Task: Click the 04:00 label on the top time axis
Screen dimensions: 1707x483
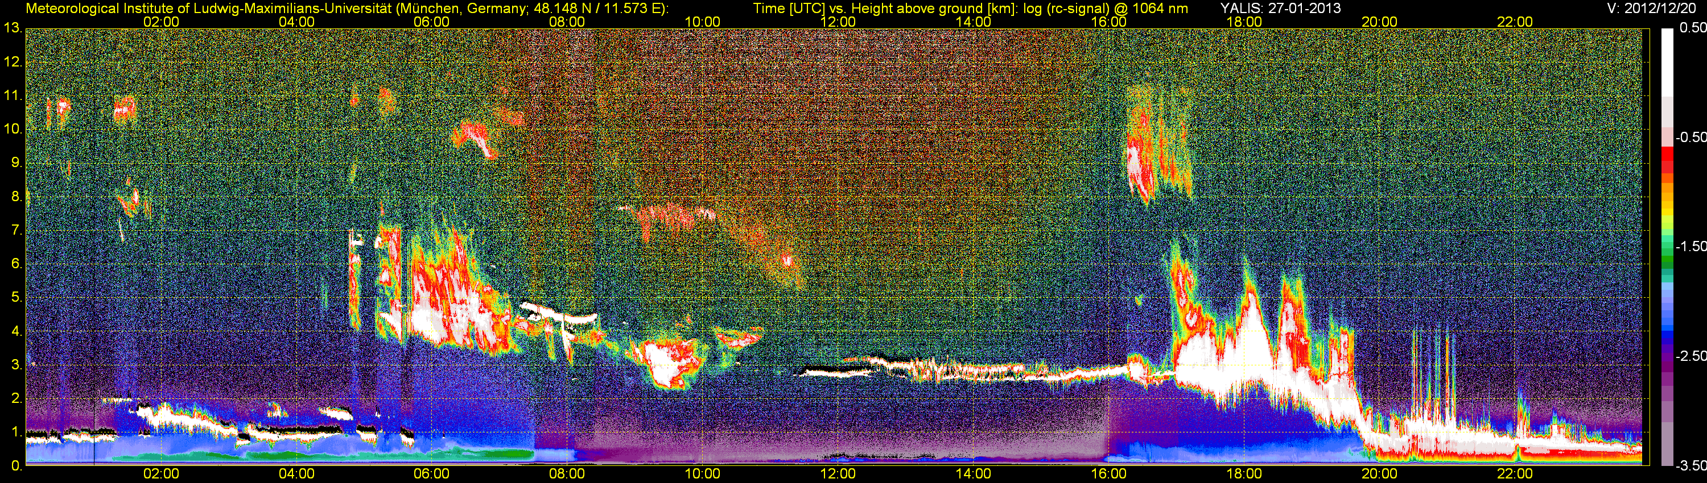Action: click(x=296, y=22)
